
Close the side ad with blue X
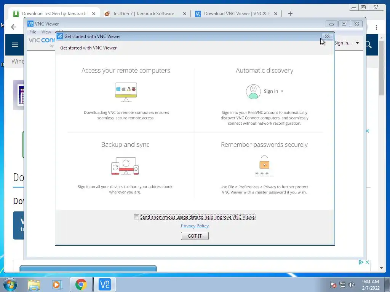[x=368, y=131]
